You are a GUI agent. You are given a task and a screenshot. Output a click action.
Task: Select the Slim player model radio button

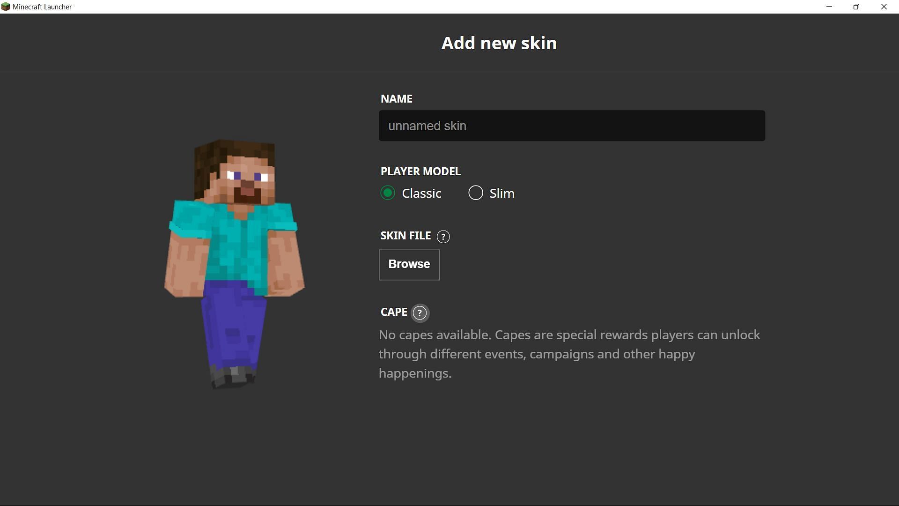point(475,193)
